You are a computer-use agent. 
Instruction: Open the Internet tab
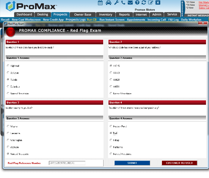point(141,14)
